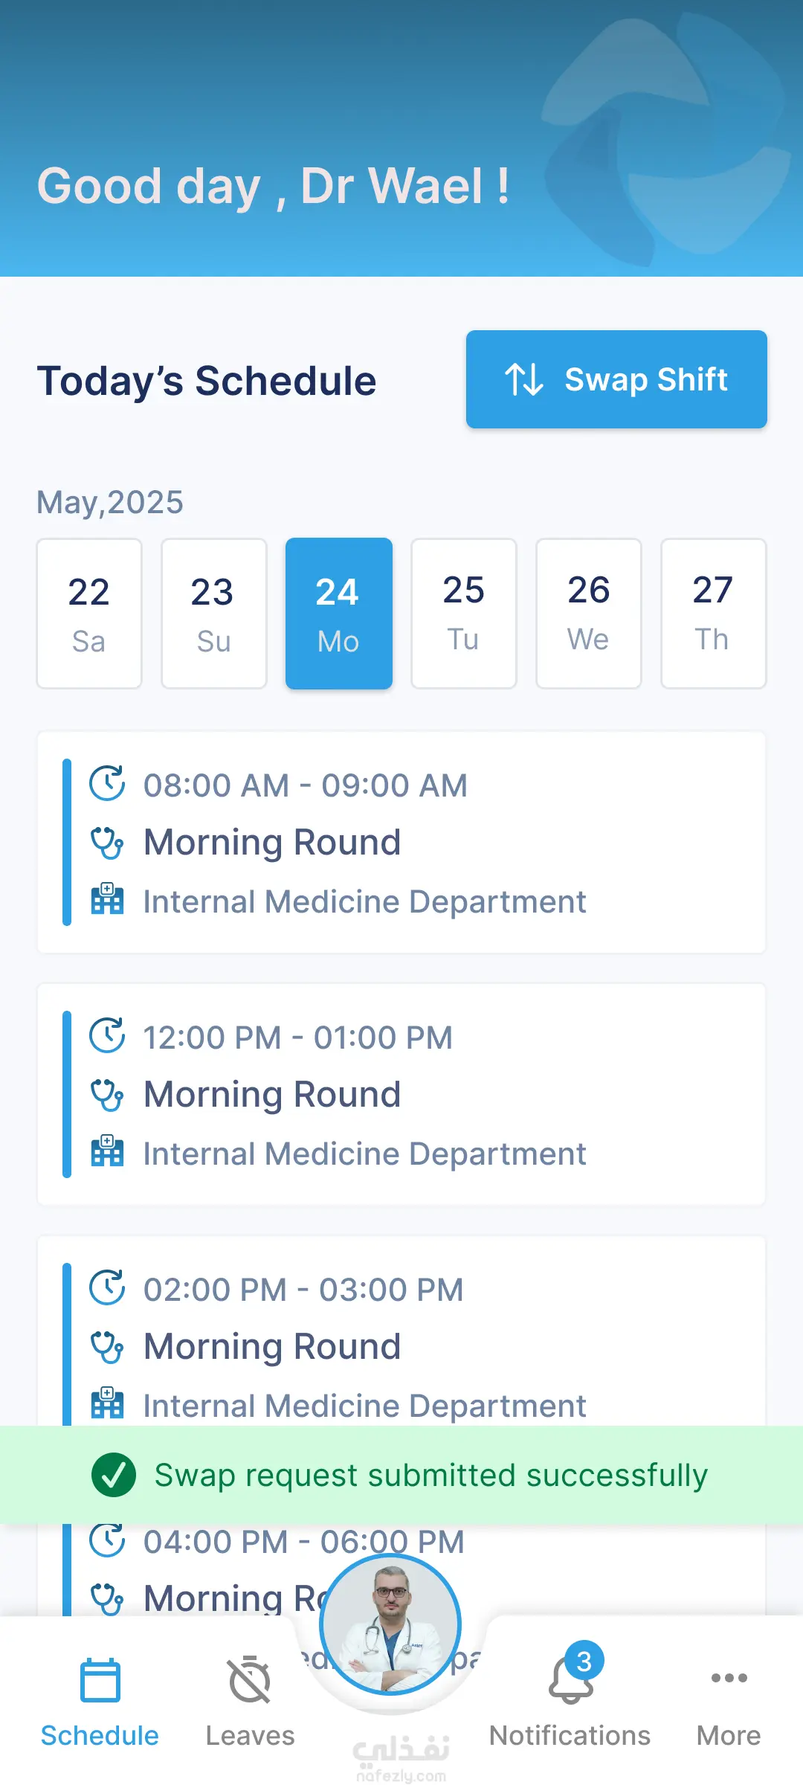Click the clock icon for 08:00 AM shift
The image size is (803, 1785).
point(107,784)
